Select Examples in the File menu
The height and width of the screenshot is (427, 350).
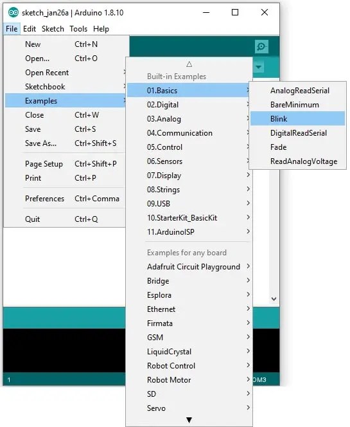(x=66, y=101)
